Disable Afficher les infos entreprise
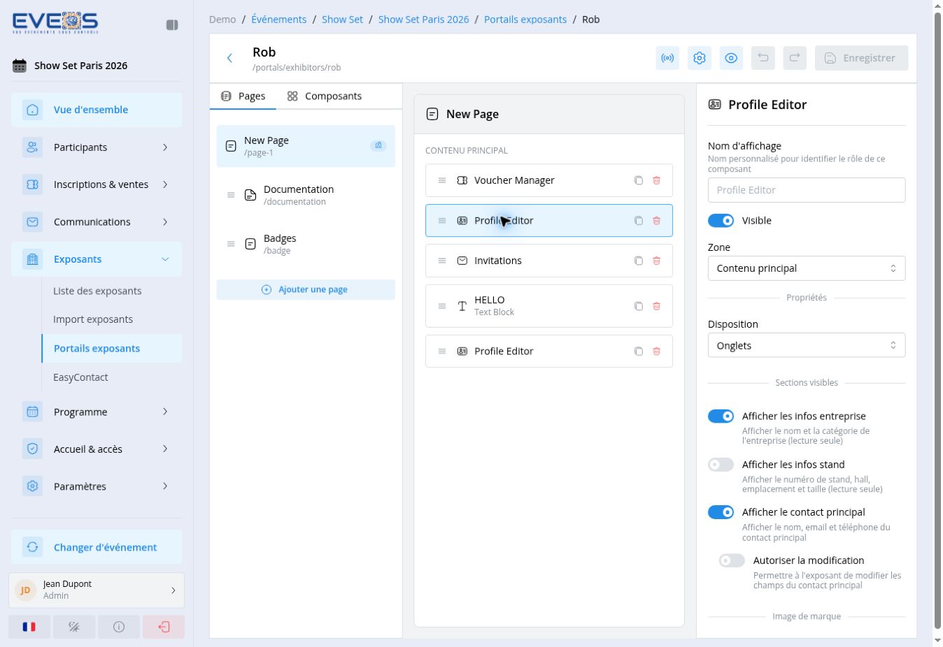 tap(721, 416)
